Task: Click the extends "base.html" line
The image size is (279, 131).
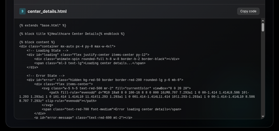Action: coord(43,25)
